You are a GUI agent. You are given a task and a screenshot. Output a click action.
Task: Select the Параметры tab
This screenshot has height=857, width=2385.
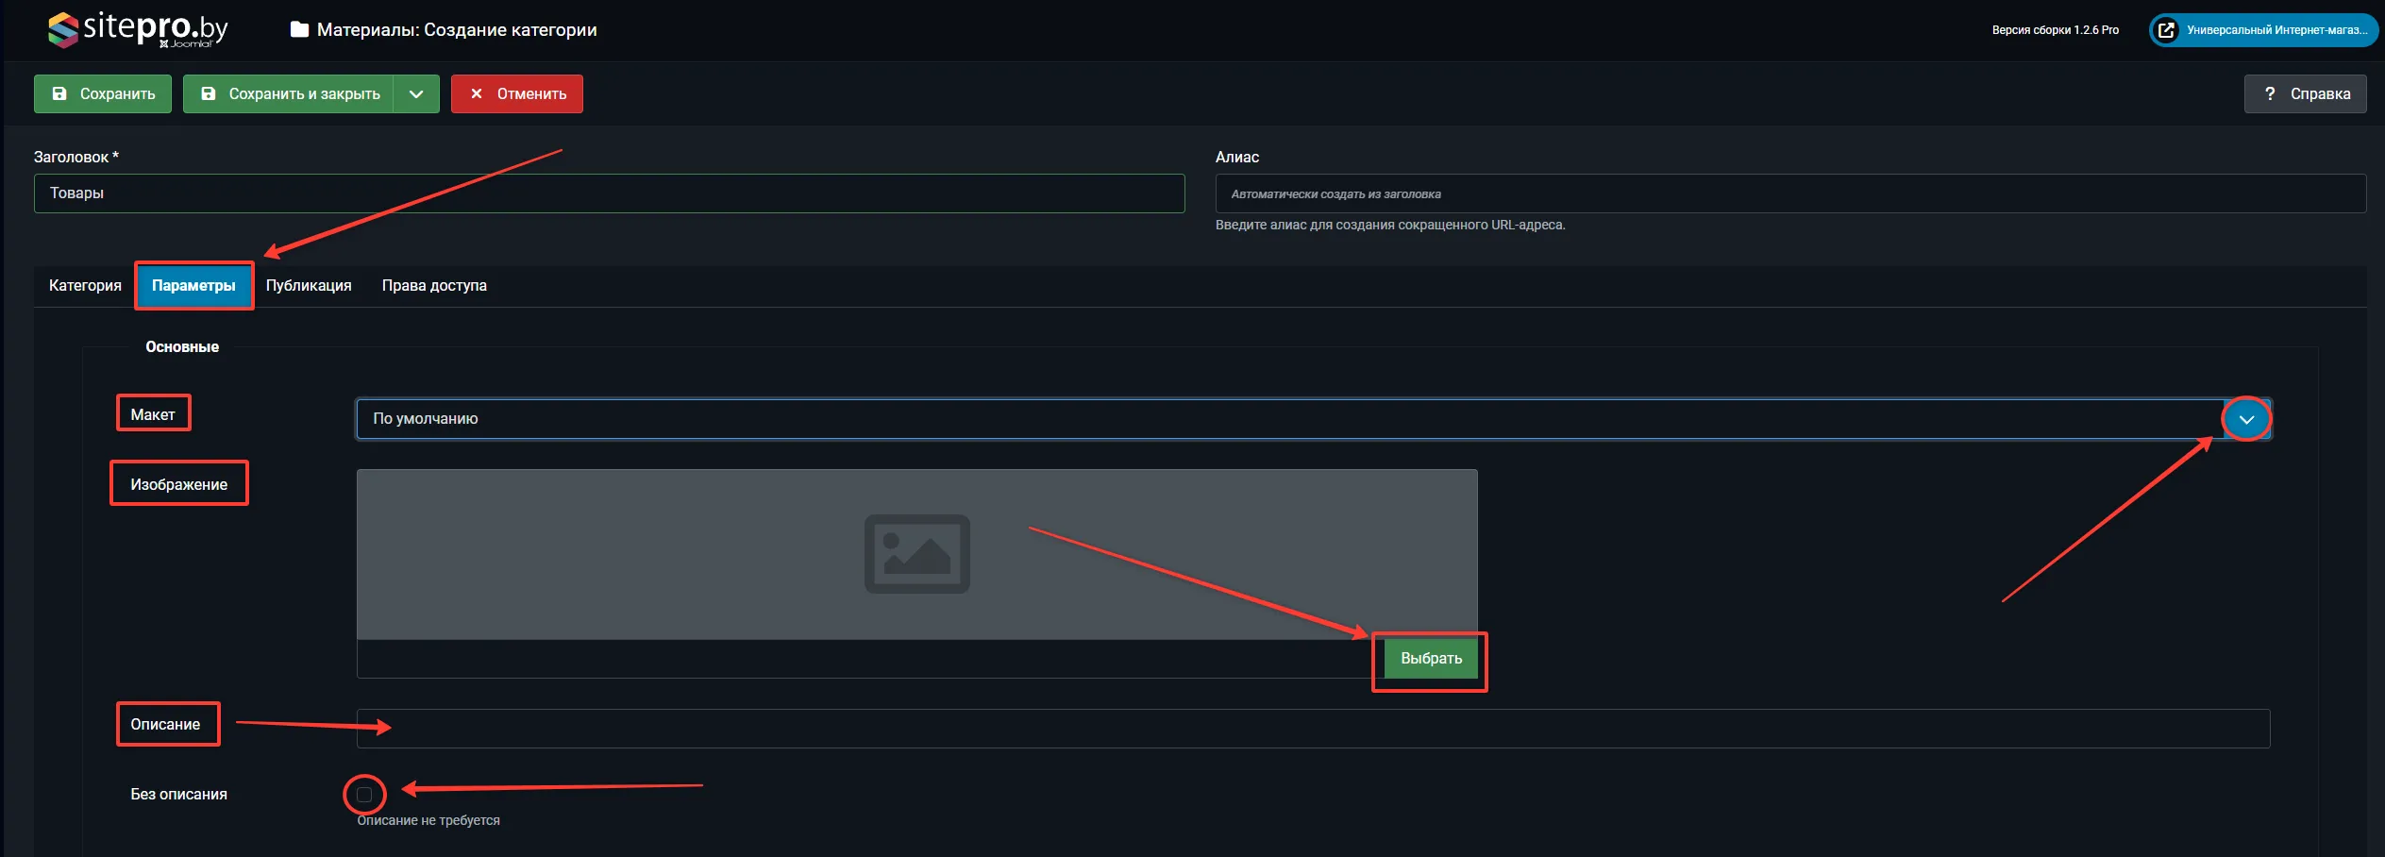(x=193, y=286)
